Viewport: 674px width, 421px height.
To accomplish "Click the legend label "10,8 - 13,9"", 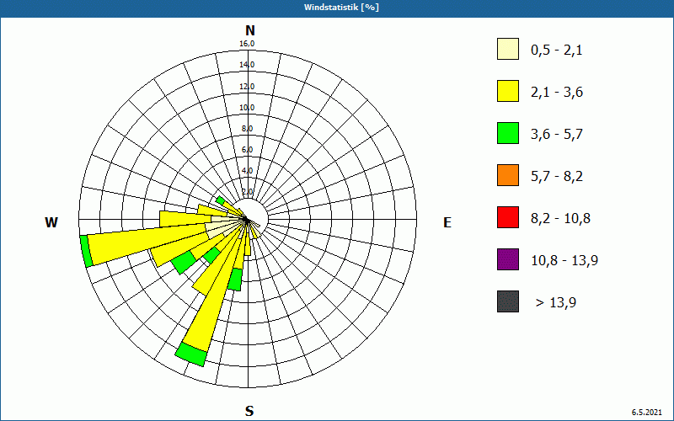I will 564,261.
